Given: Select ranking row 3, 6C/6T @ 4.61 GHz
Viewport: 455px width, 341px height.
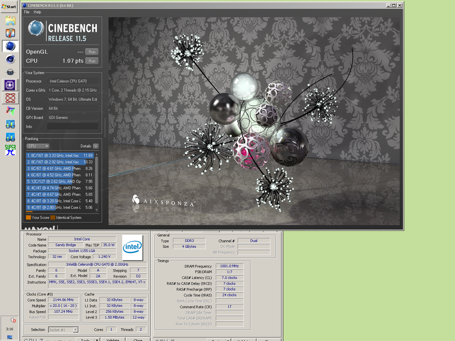Looking at the screenshot, I should 60,169.
